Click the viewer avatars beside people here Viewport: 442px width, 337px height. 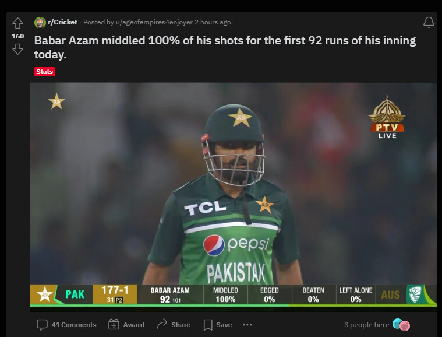[x=401, y=325]
